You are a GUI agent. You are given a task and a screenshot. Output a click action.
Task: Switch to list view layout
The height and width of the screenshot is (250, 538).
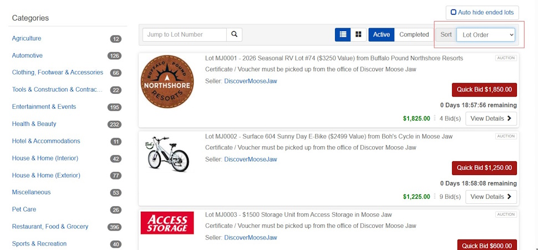pos(343,34)
